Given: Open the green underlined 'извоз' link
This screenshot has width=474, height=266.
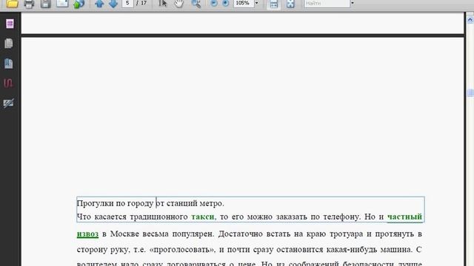Looking at the screenshot, I should [x=87, y=234].
